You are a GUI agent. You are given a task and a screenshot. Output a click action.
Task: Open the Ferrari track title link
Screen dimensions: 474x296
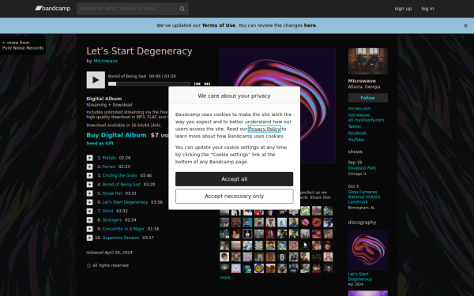(109, 167)
